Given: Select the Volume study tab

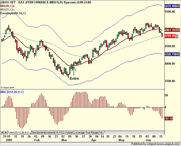Looking at the screenshot, I should (x=69, y=132).
